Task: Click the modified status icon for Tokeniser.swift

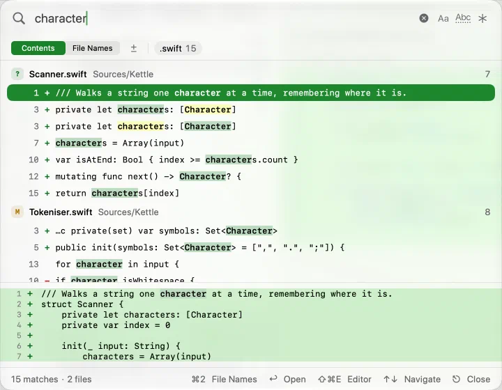Action: (x=17, y=212)
